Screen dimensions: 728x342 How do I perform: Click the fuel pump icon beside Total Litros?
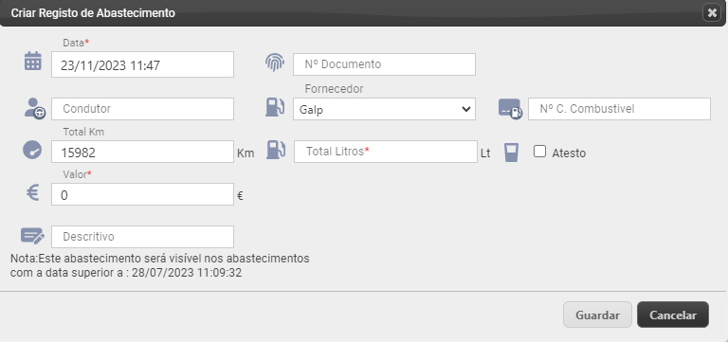[275, 150]
